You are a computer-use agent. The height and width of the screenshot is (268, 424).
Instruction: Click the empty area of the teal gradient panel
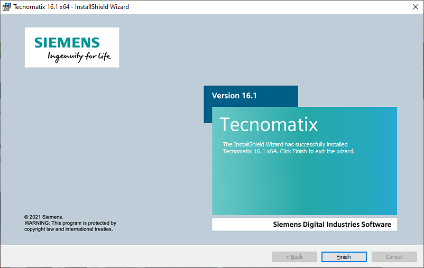tap(304, 185)
